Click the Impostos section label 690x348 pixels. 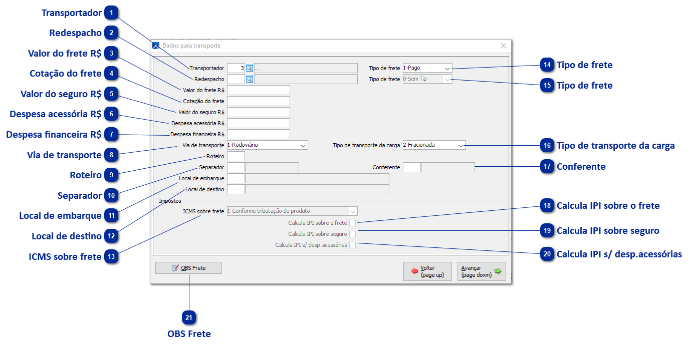click(x=170, y=200)
